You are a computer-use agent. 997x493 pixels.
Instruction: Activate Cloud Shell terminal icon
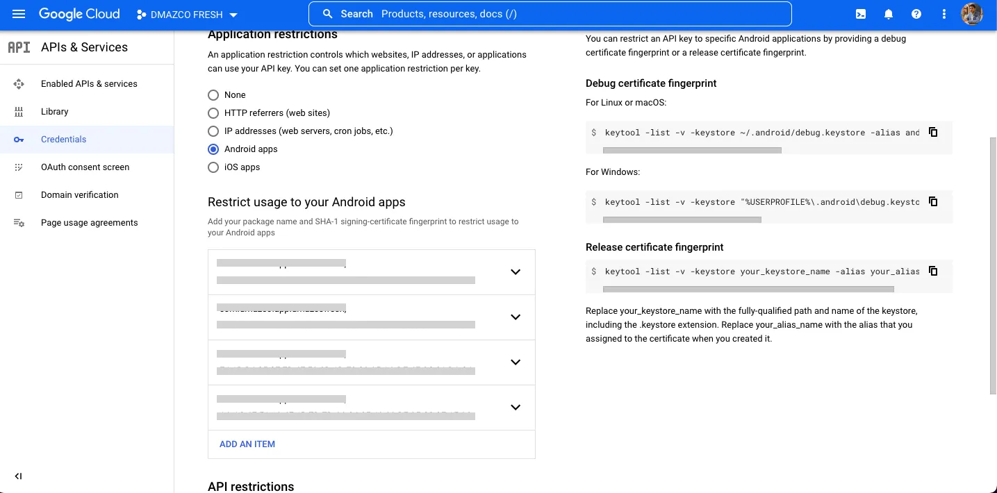click(861, 14)
